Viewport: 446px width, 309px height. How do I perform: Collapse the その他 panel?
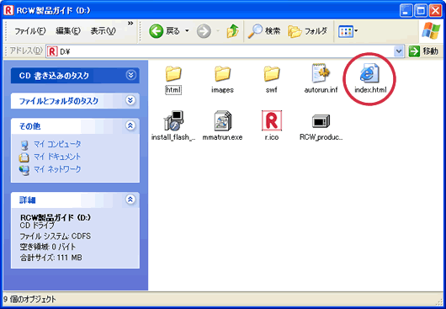pos(130,125)
